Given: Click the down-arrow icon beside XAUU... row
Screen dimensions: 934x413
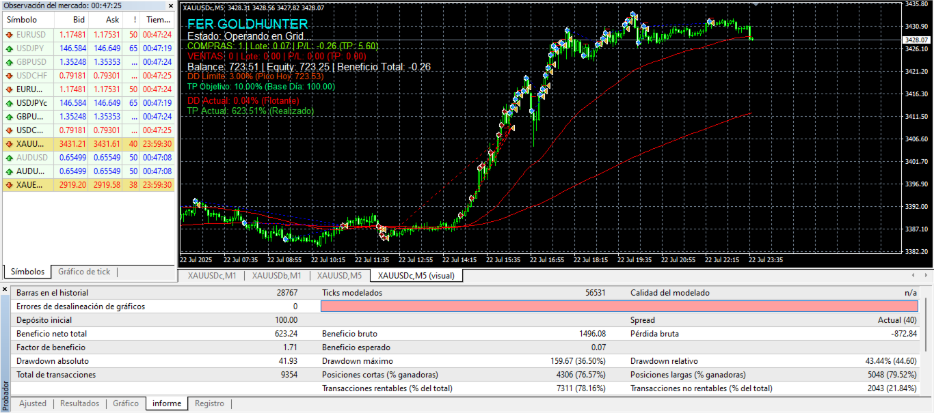Looking at the screenshot, I should [x=10, y=144].
